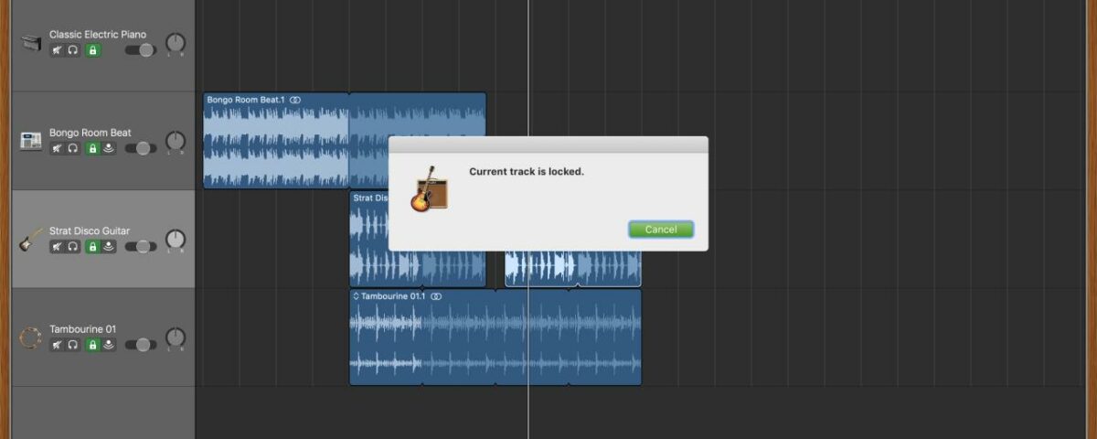Select the Bongo Room Beat drum machine icon
This screenshot has height=439, width=1097.
tap(31, 141)
